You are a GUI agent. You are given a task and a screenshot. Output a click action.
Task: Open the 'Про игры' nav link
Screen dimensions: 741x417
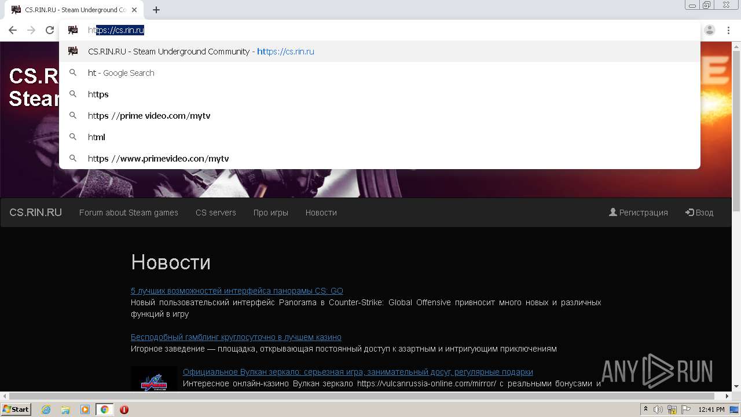coord(271,213)
